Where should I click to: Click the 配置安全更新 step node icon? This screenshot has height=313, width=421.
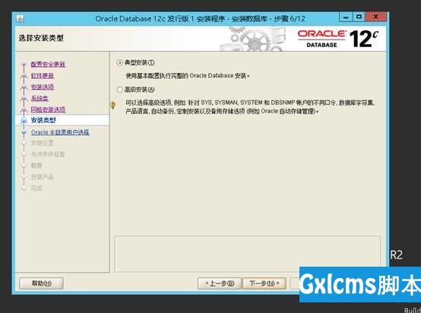pos(24,65)
